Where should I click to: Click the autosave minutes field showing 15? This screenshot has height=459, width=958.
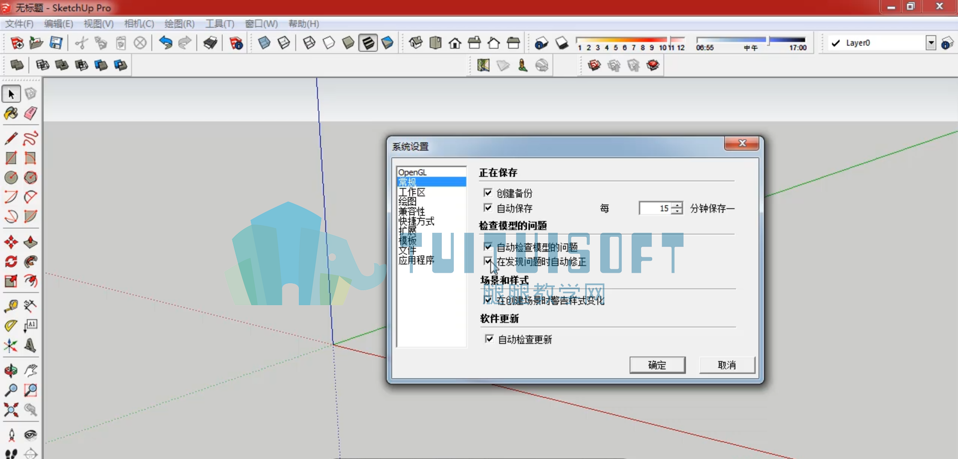655,208
